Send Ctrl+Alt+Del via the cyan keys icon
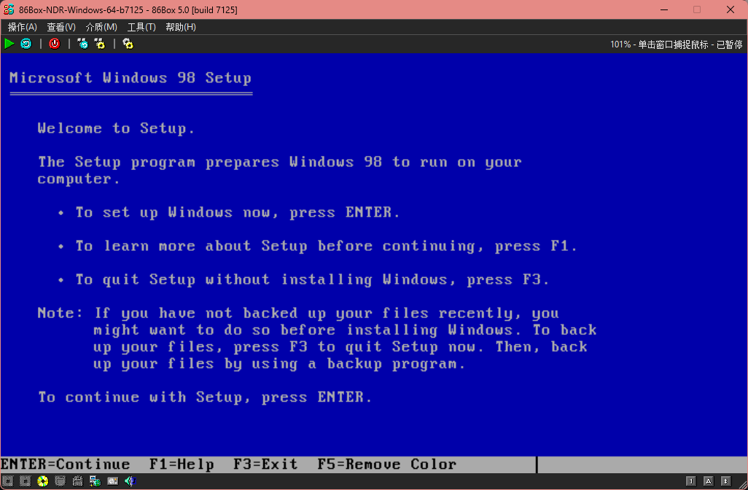The image size is (748, 490). [82, 44]
